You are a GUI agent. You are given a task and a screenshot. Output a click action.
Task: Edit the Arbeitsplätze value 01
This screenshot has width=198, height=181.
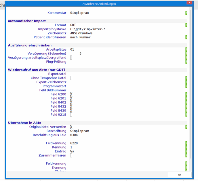[72, 49]
